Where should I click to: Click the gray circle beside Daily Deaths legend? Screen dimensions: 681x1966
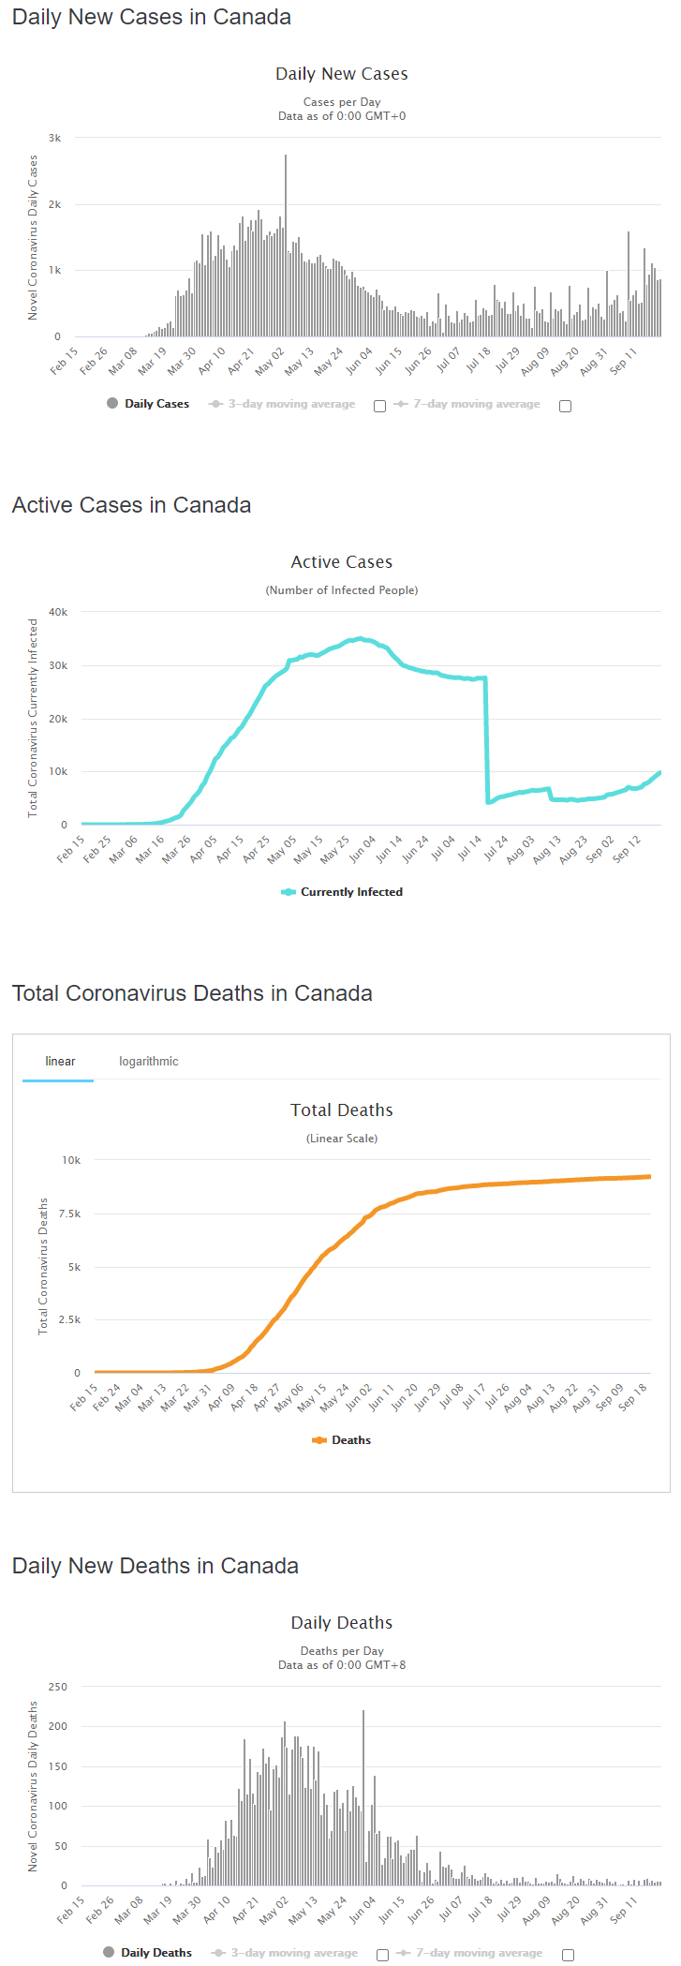(109, 1952)
